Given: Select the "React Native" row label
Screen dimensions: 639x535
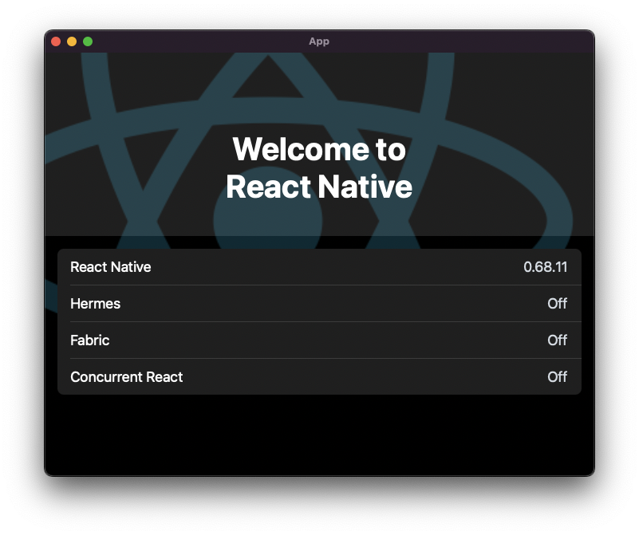Looking at the screenshot, I should [110, 267].
